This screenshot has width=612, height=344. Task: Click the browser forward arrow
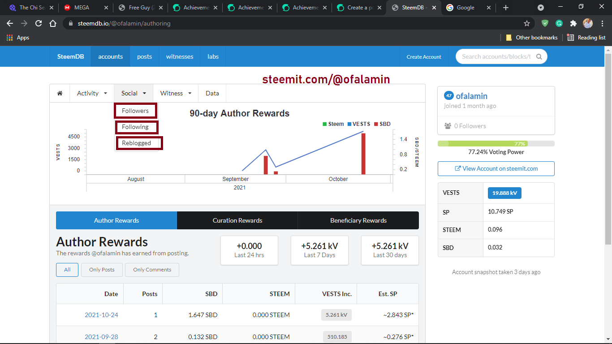(24, 23)
